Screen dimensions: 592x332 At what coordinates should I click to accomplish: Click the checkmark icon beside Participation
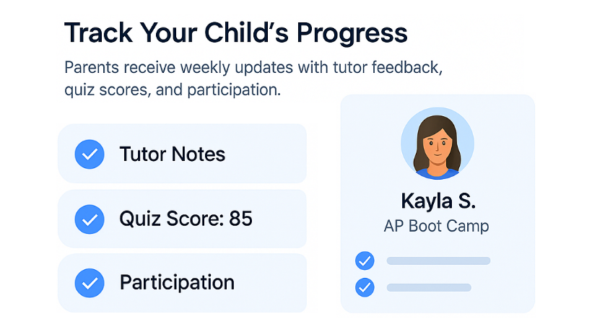[90, 283]
